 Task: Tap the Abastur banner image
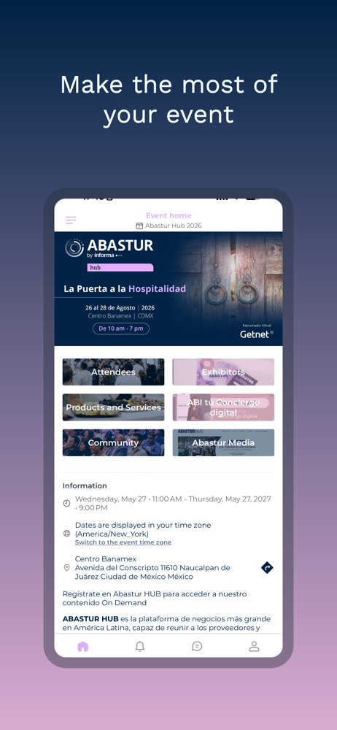pyautogui.click(x=168, y=288)
